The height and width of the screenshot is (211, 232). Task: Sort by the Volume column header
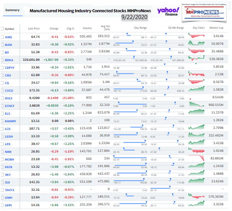(x=87, y=29)
